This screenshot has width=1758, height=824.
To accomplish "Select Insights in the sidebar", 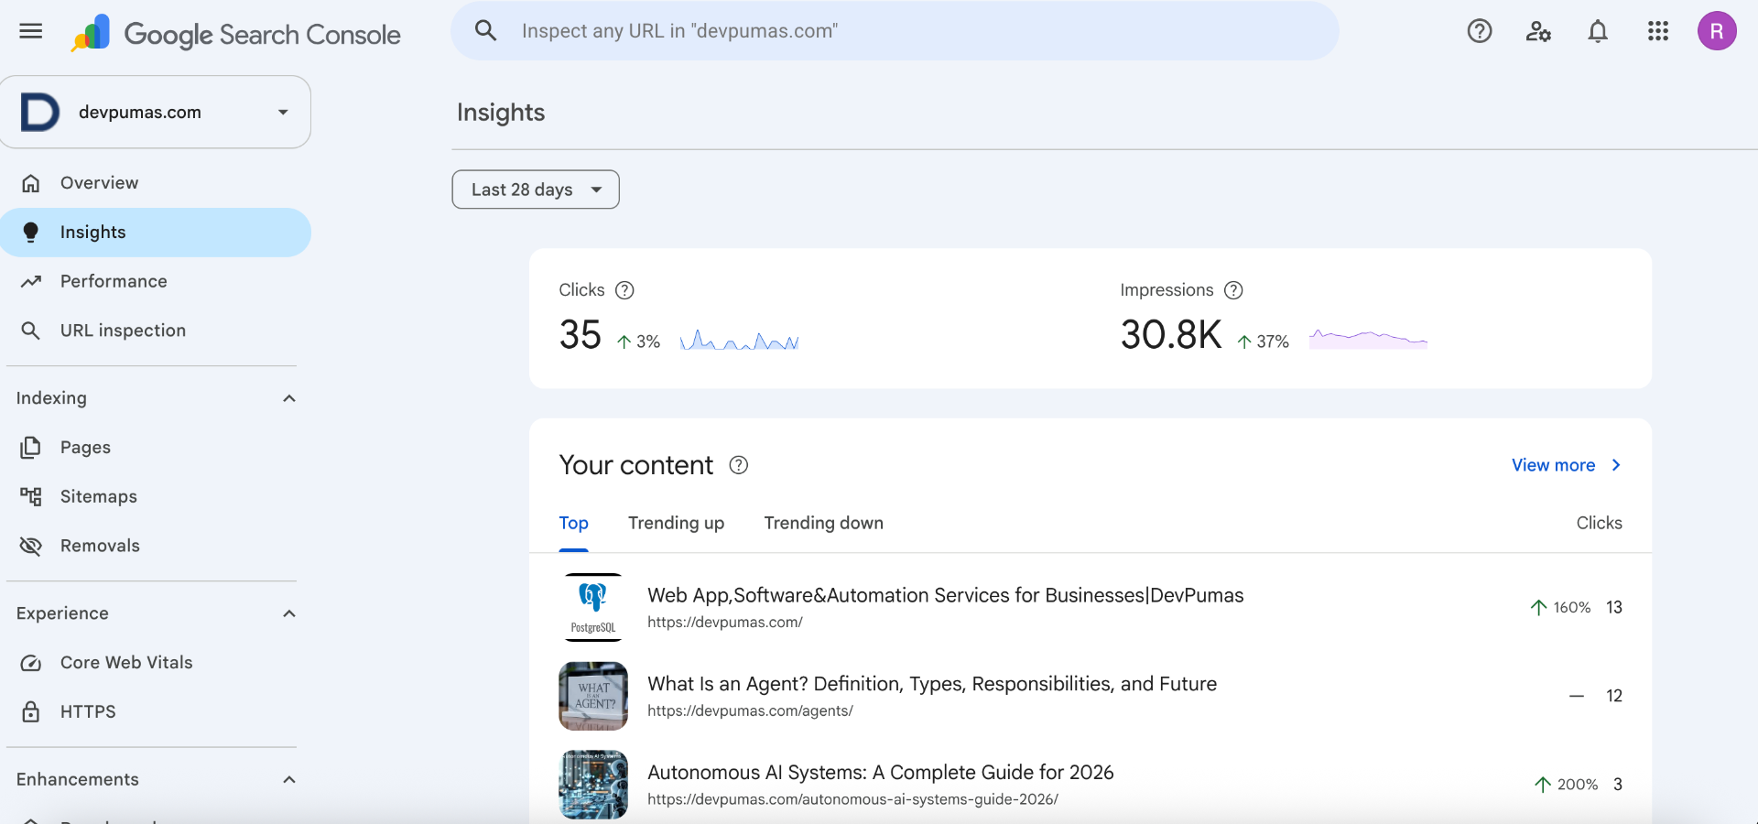I will [155, 233].
